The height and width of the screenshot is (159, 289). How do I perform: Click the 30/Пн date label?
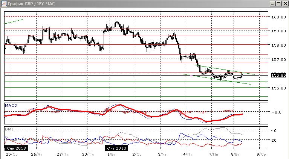(88, 154)
